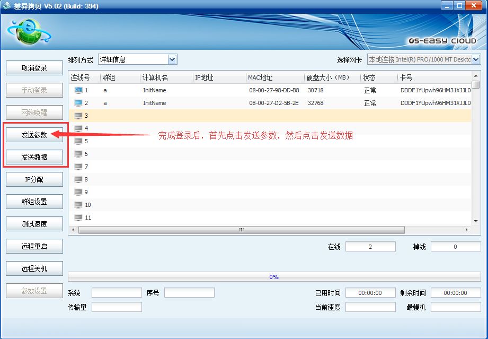Screen dimensions: 488x339
Task: Expand the 选择网卡 network adapter dropdown
Action: [475, 59]
